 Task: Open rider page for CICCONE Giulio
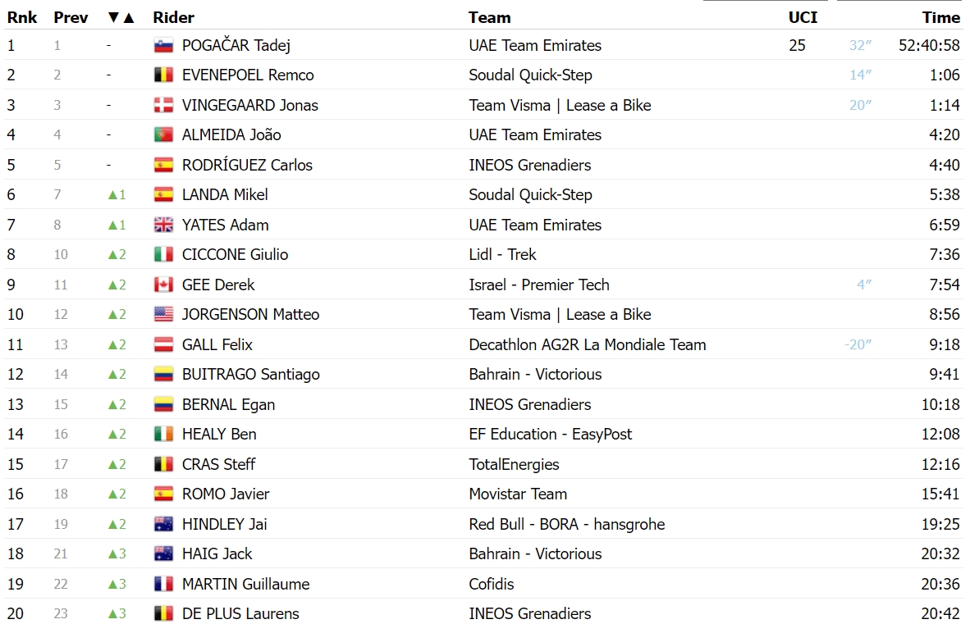235,254
